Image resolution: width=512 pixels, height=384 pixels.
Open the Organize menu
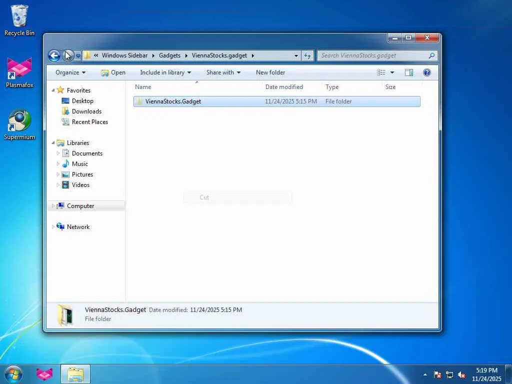[x=70, y=72]
